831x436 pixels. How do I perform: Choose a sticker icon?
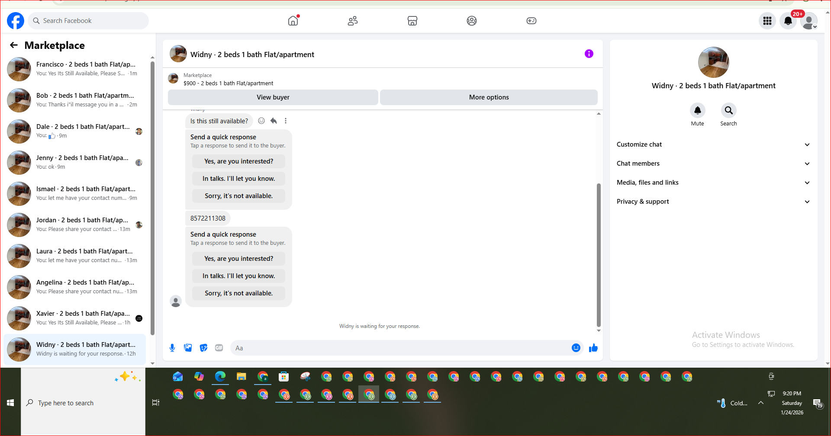(203, 348)
